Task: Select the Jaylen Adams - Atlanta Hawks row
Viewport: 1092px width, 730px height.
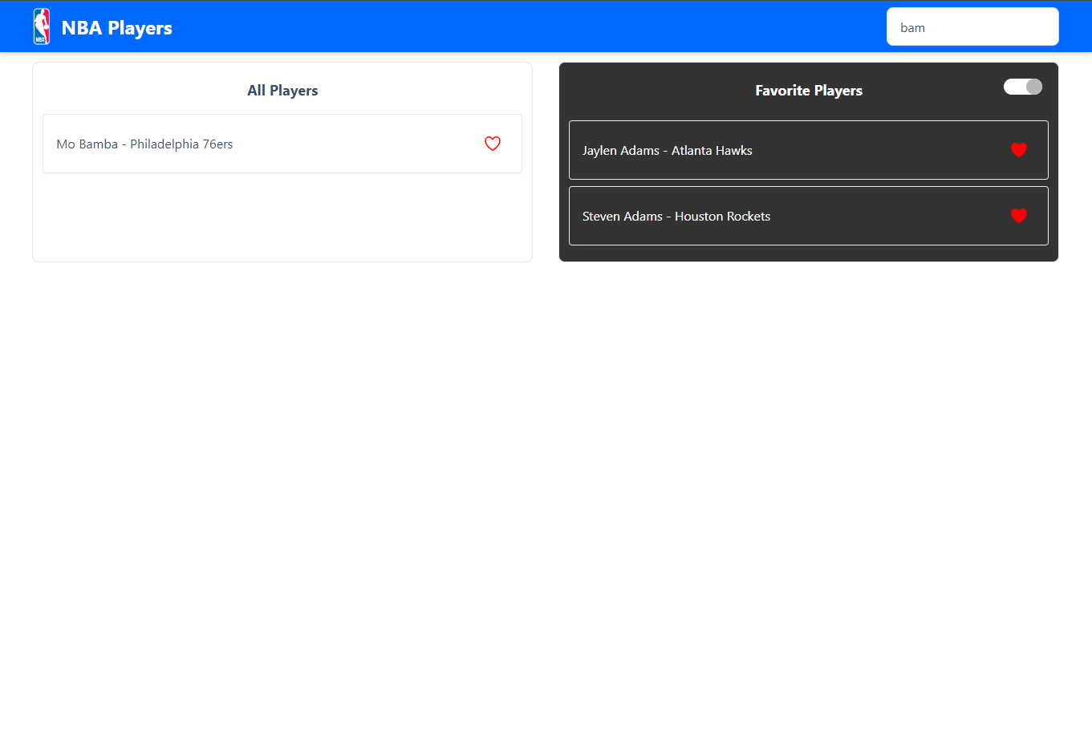Action: pos(809,150)
